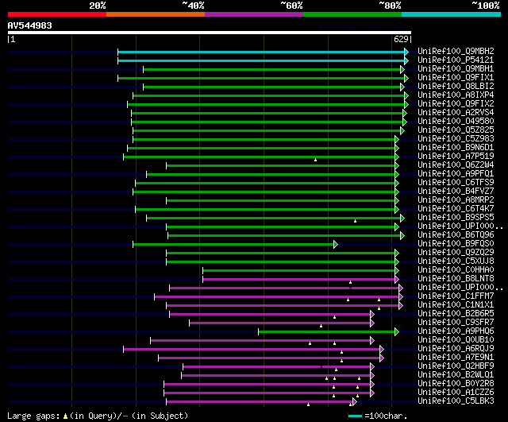Select the UniRef100_A6RQJ9 label
Image resolution: width=508 pixels, height=422 pixels.
click(x=456, y=349)
